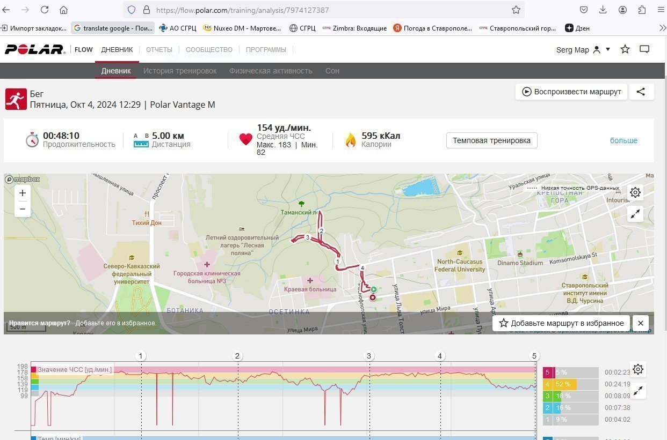This screenshot has height=440, width=667.
Task: Select Физическая активность sub-tab
Action: coord(271,71)
